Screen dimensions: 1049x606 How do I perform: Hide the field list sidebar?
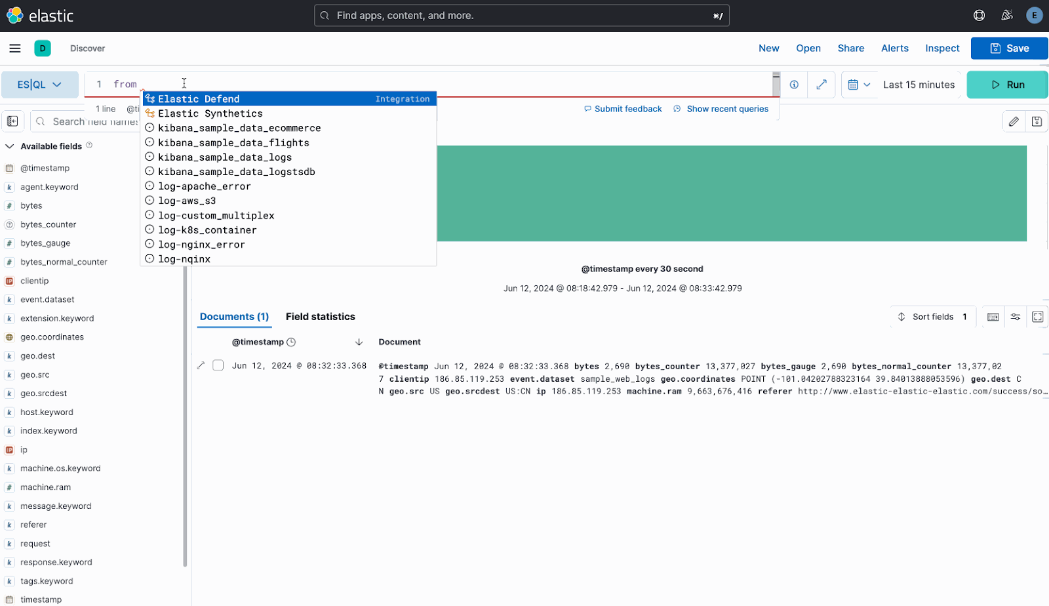click(12, 121)
